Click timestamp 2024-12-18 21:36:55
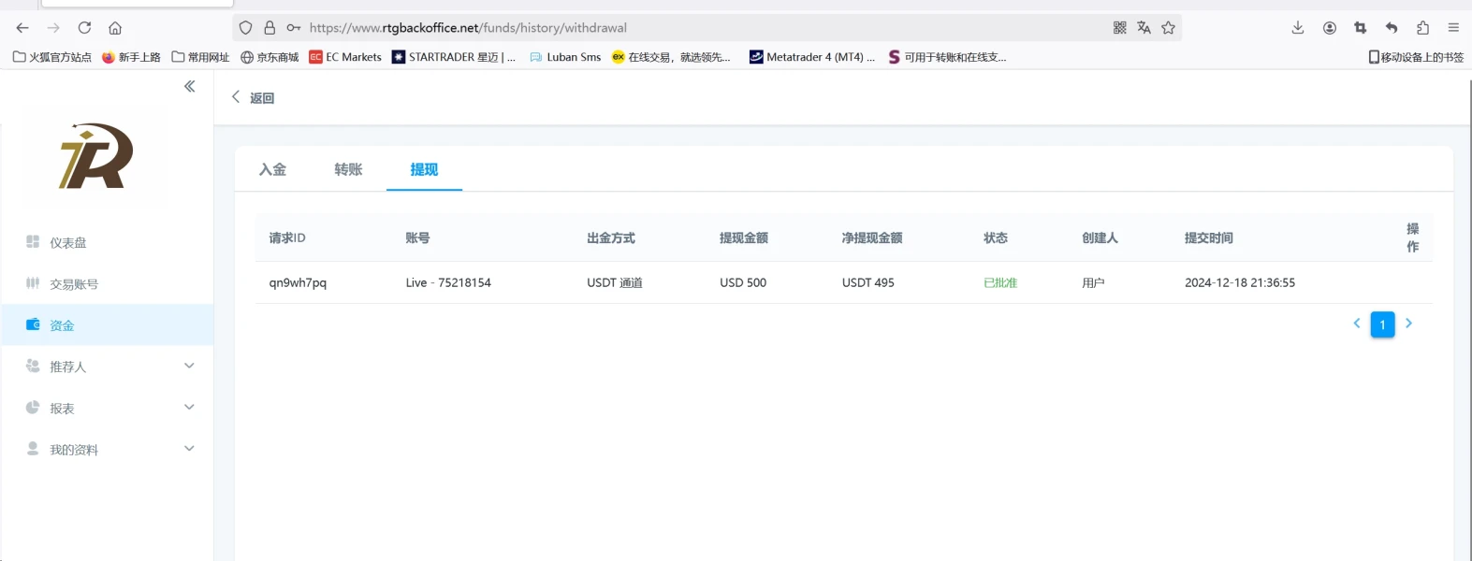Image resolution: width=1472 pixels, height=561 pixels. [1240, 282]
